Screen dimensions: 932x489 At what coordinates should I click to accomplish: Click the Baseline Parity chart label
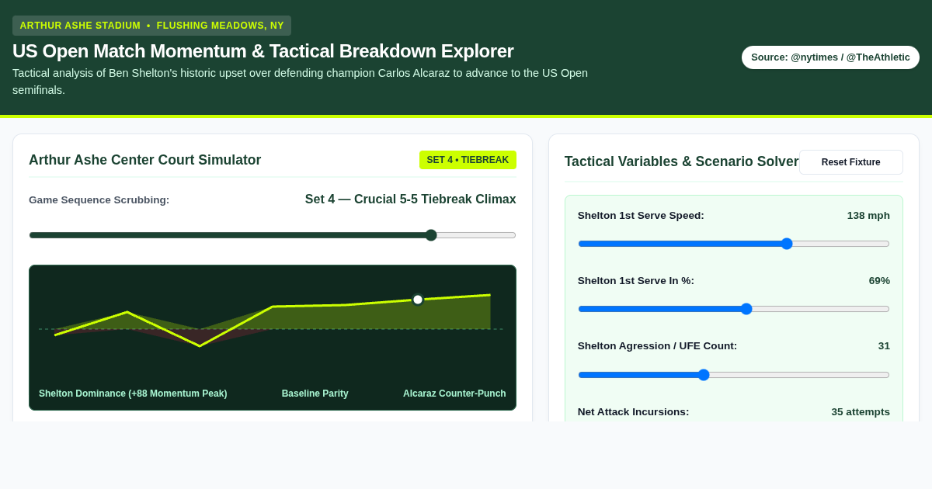(x=315, y=394)
